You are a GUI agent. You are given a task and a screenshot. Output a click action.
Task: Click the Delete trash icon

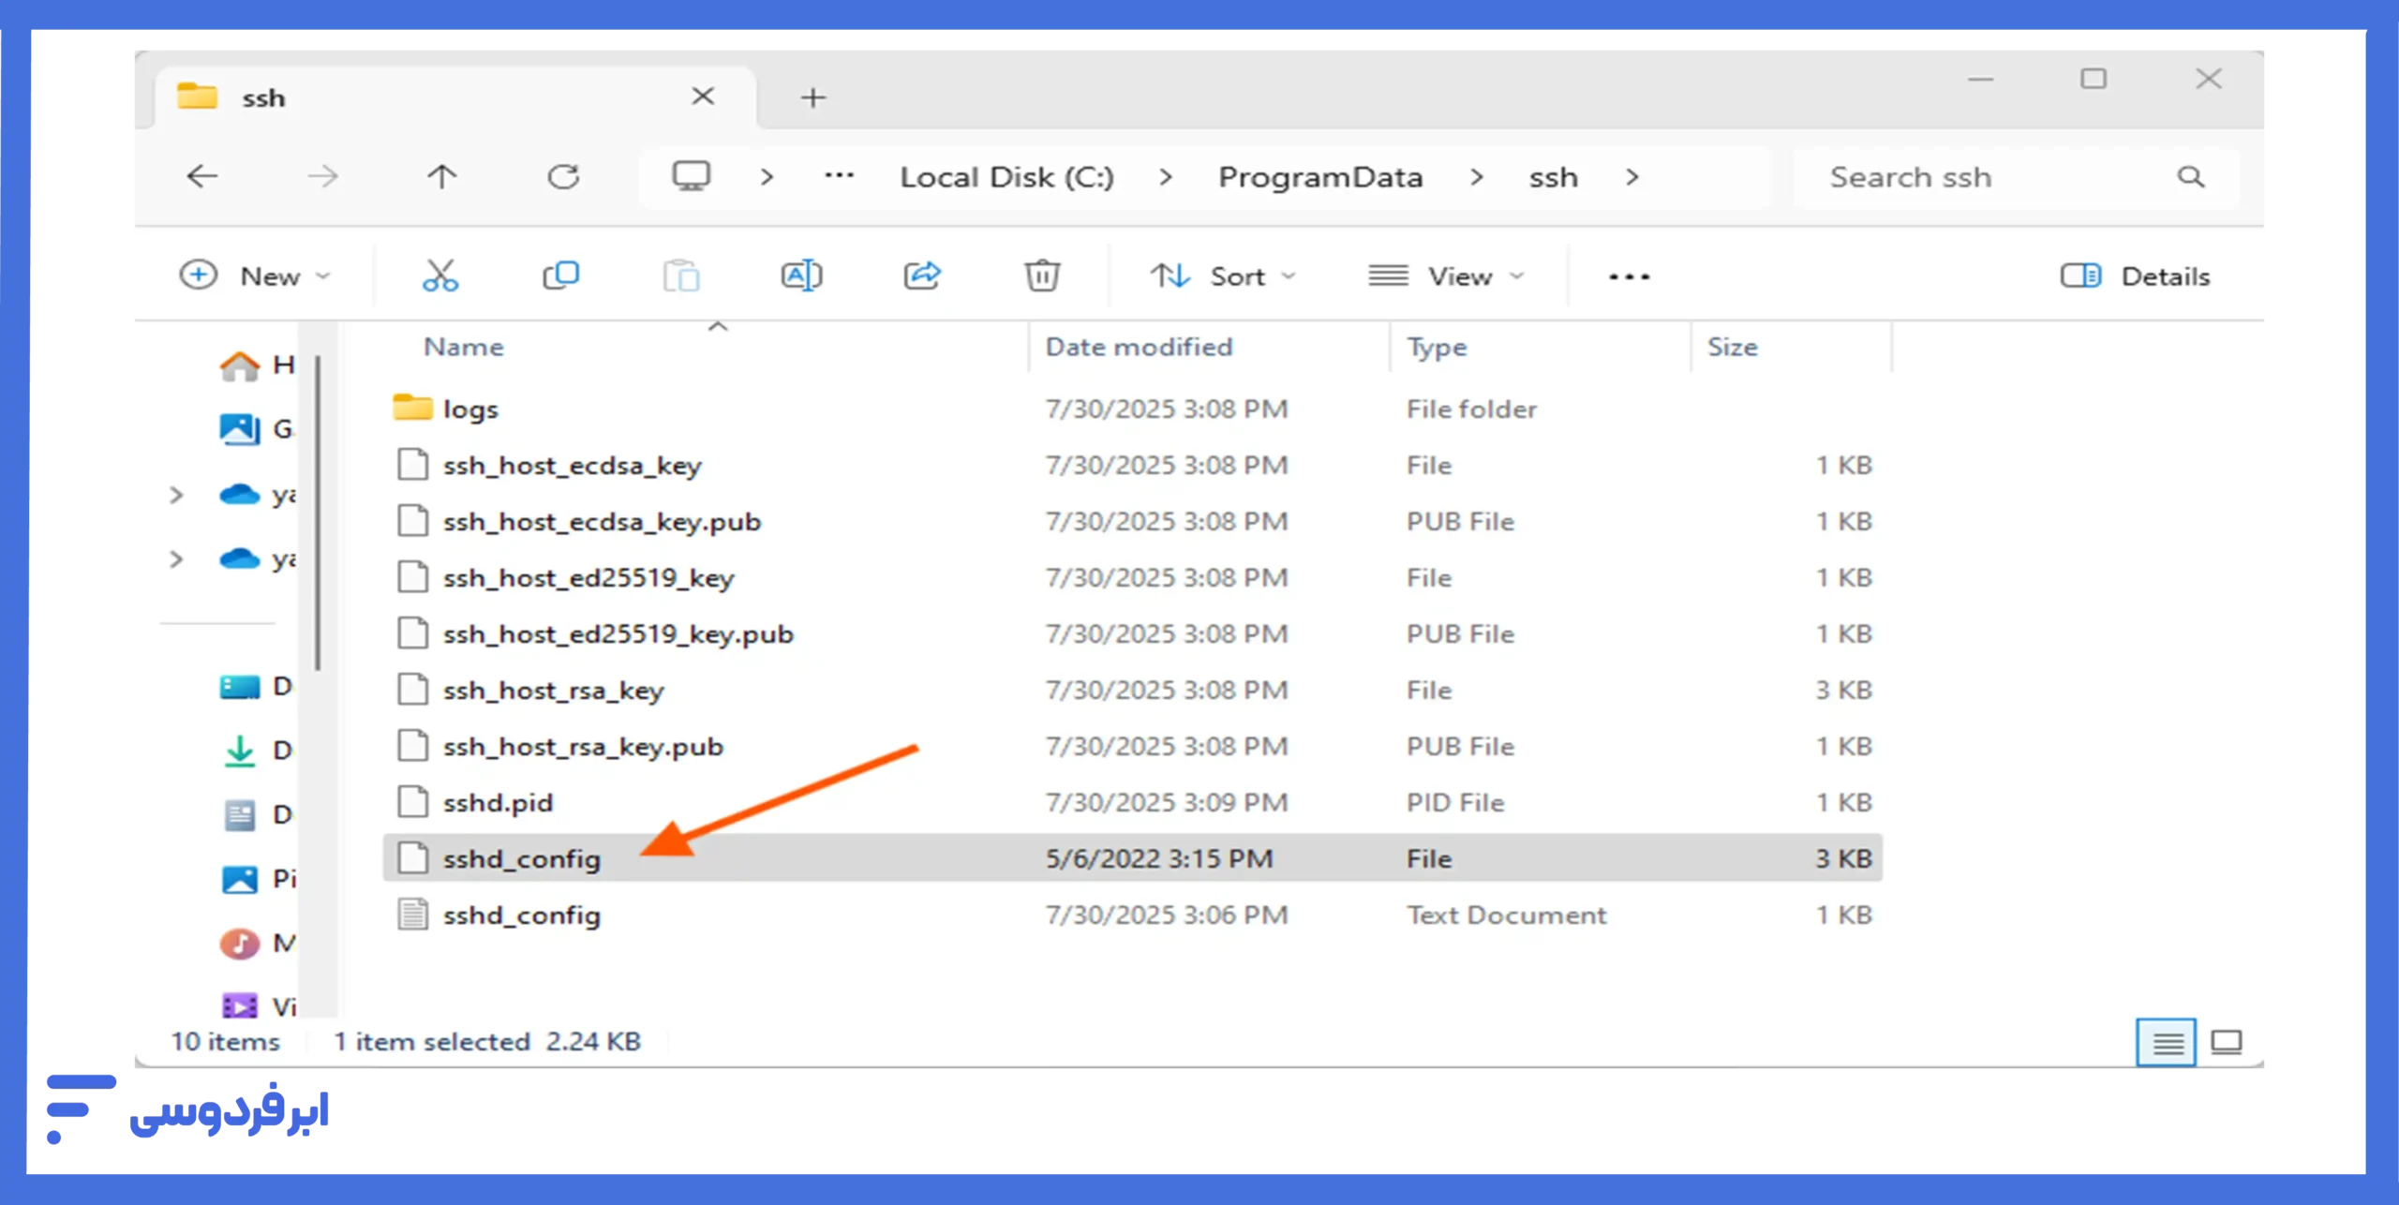click(1041, 275)
